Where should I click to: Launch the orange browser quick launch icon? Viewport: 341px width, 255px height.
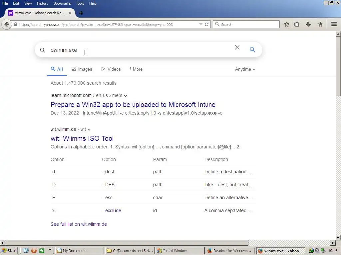pyautogui.click(x=34, y=251)
